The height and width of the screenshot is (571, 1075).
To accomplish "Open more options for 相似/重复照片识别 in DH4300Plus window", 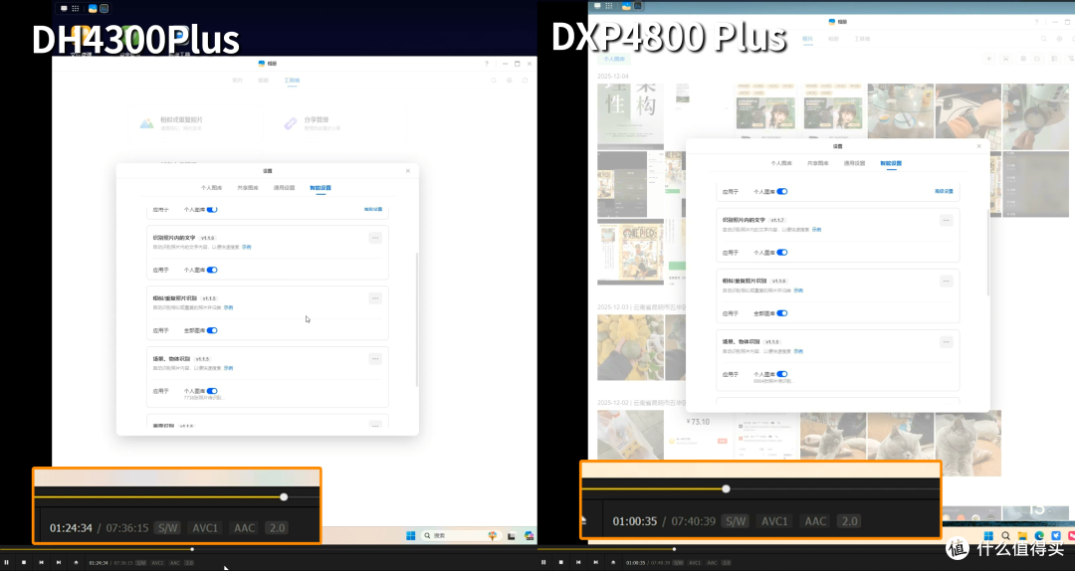I will click(375, 298).
